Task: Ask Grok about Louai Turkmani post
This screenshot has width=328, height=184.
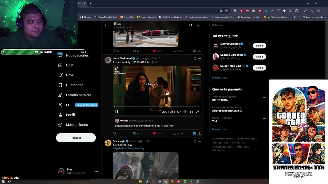Action: pos(195,59)
